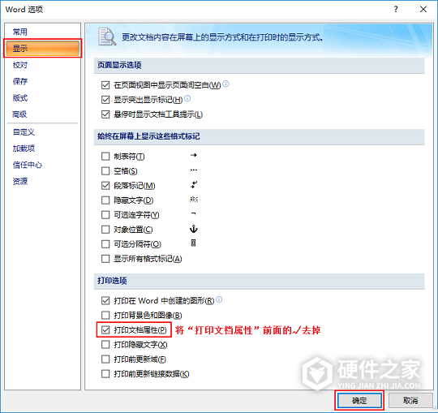
Task: Open the 校对 category
Action: pyautogui.click(x=20, y=65)
